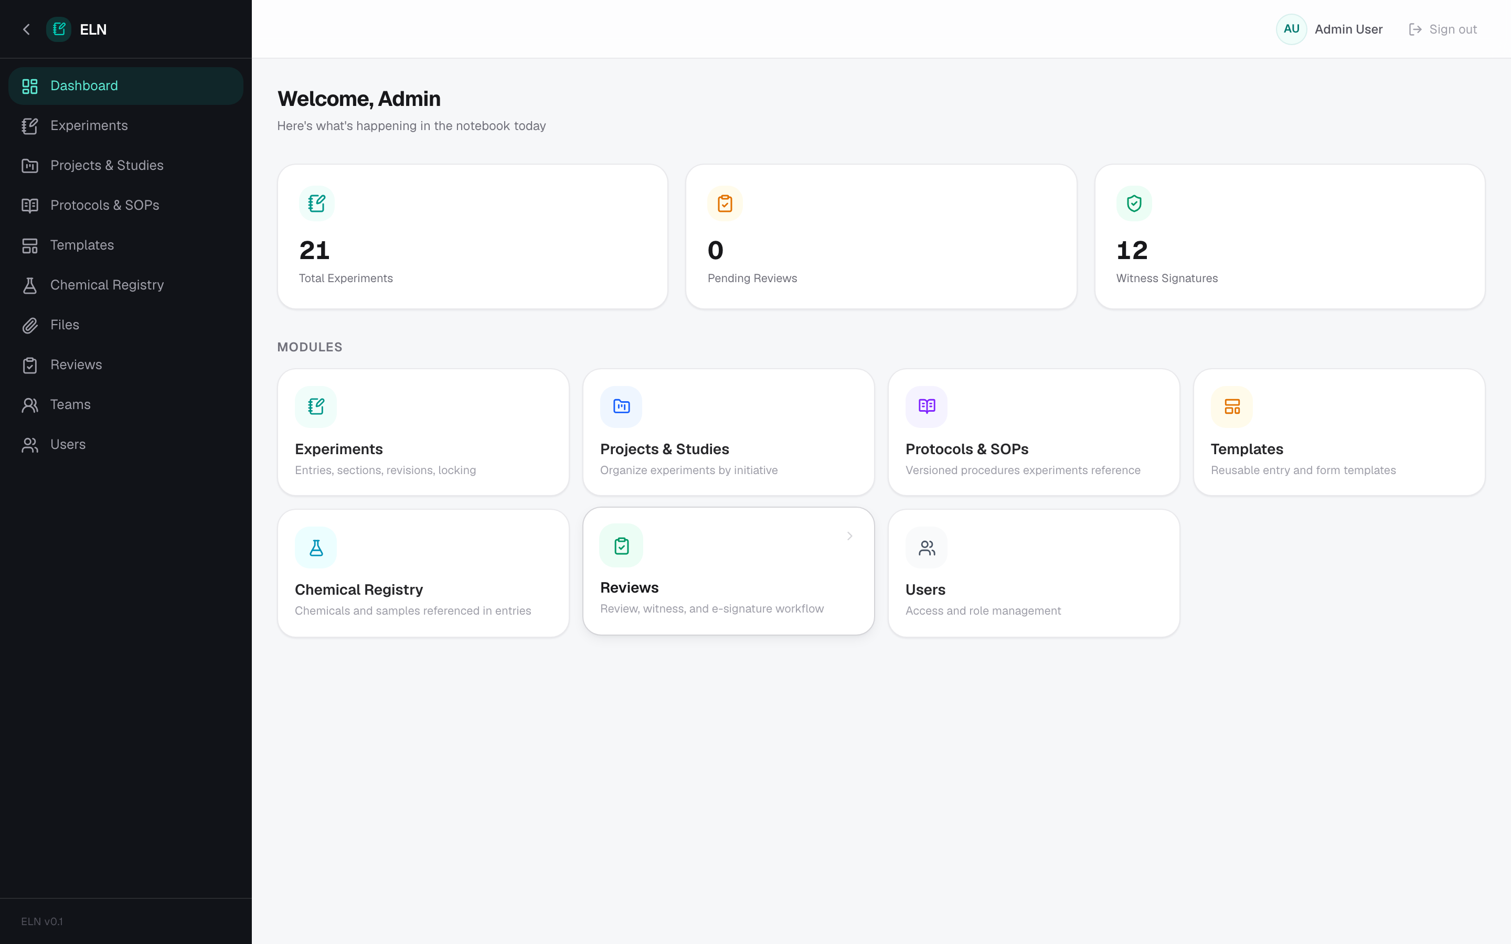Click the blue Projects & Studies module icon

(621, 407)
